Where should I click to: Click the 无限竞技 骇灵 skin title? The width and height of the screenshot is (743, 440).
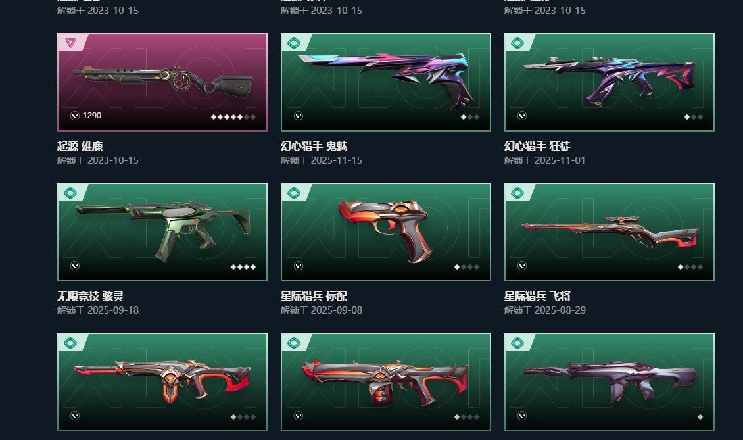click(91, 296)
